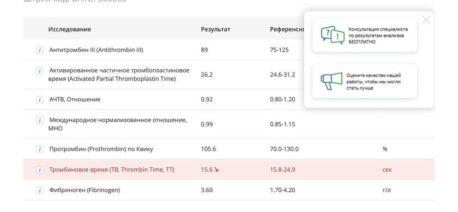The image size is (458, 212).
Task: Click info icon for Тромбиновое время row
Action: pyautogui.click(x=40, y=169)
